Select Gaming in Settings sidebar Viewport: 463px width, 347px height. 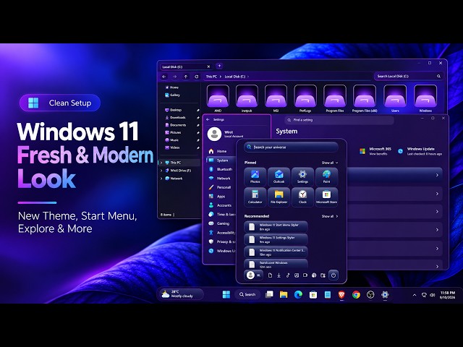coord(221,223)
